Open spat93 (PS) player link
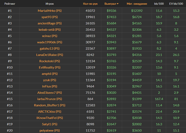Image resolution: width=186 pixels, height=133 pixels. (x=49, y=17)
